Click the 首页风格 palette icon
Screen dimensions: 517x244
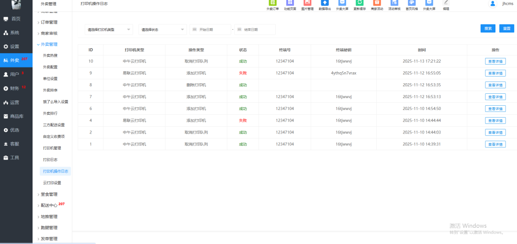(412, 4)
